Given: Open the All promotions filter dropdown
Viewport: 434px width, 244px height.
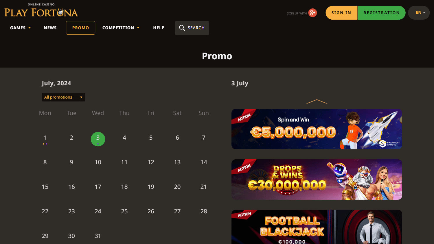Looking at the screenshot, I should [x=63, y=97].
